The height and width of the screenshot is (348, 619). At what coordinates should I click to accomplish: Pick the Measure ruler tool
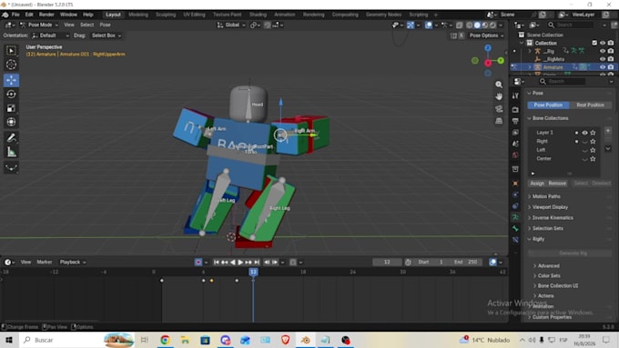pos(11,152)
